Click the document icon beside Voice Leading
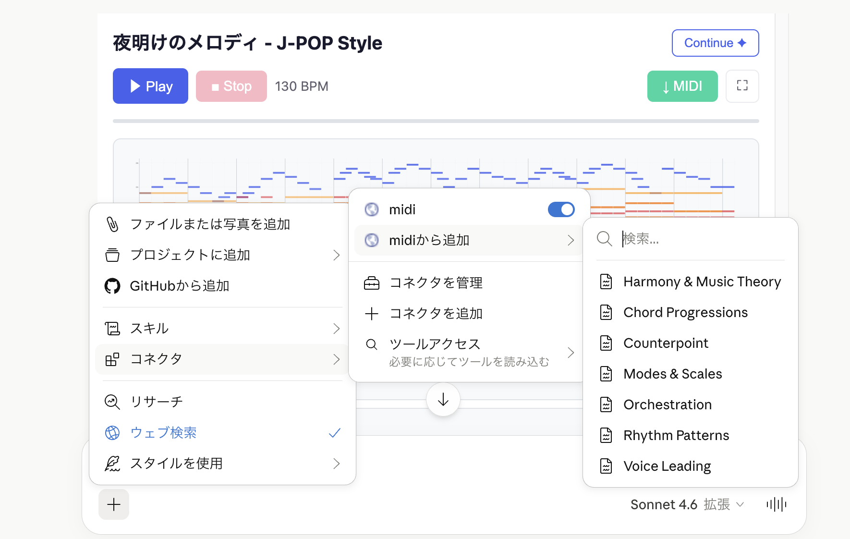This screenshot has width=850, height=539. click(606, 465)
